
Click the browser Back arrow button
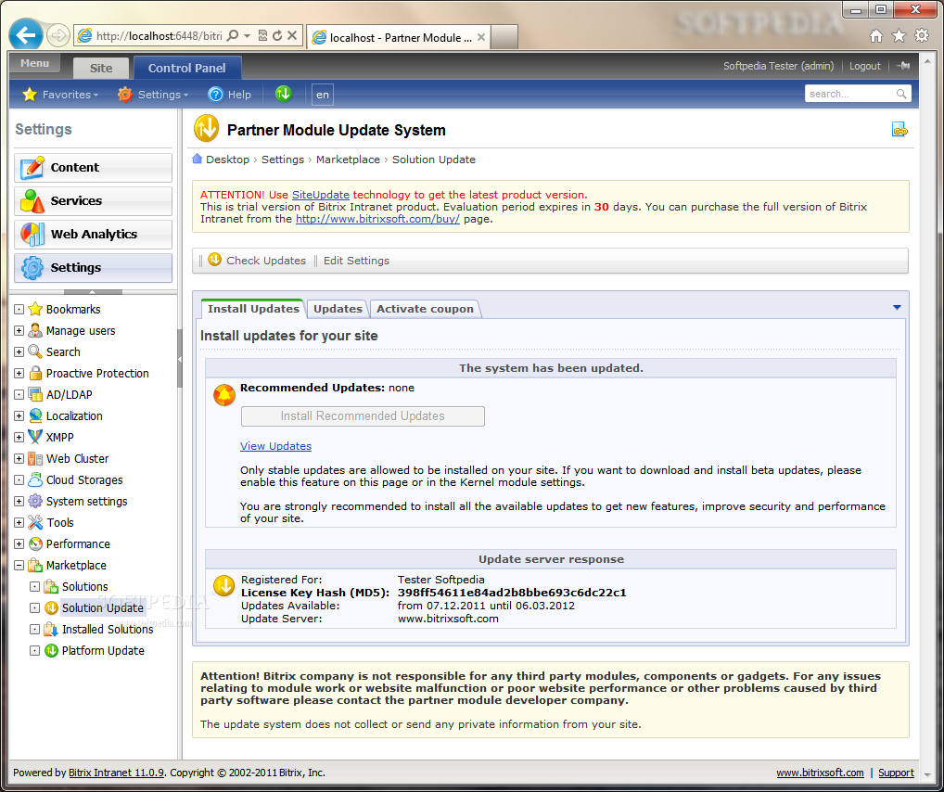[25, 35]
